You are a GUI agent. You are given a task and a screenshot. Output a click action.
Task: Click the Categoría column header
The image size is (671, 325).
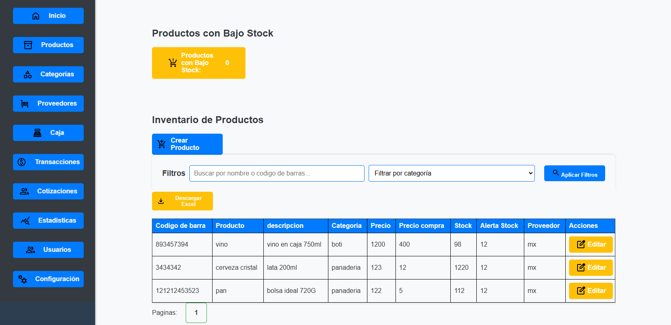[347, 226]
